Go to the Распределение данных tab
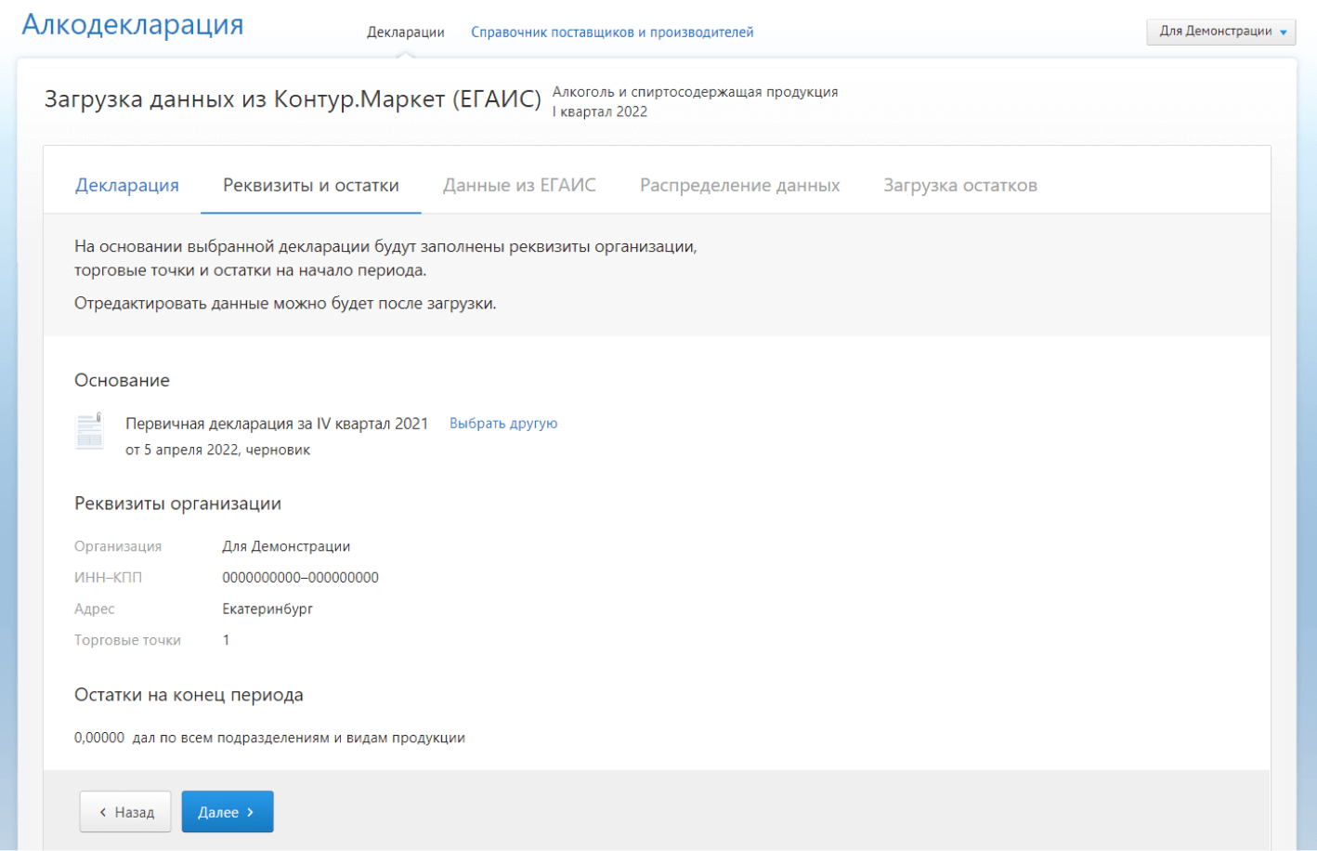The image size is (1317, 851). click(740, 185)
